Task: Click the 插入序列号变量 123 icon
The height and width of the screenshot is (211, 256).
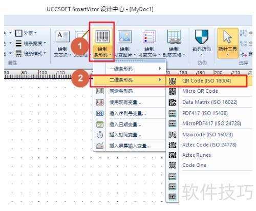Action: coord(100,113)
